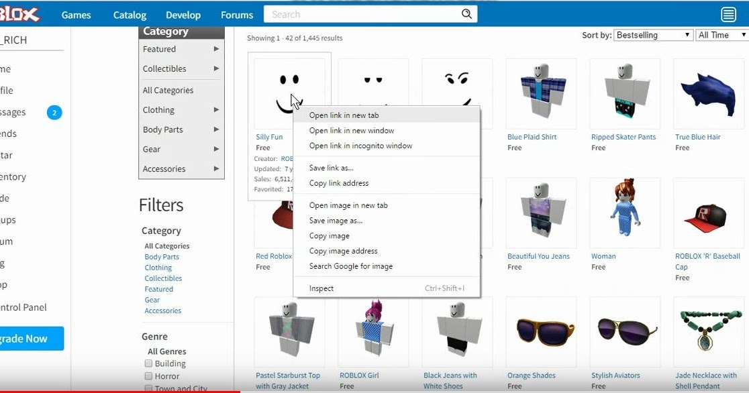Choose Save link as...
Image resolution: width=749 pixels, height=393 pixels.
(387, 168)
